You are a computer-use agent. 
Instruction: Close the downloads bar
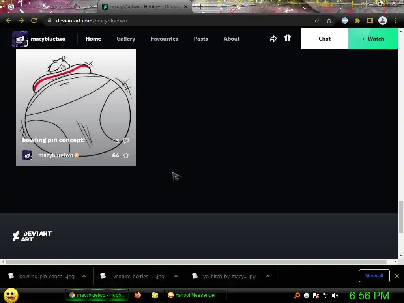click(x=397, y=276)
